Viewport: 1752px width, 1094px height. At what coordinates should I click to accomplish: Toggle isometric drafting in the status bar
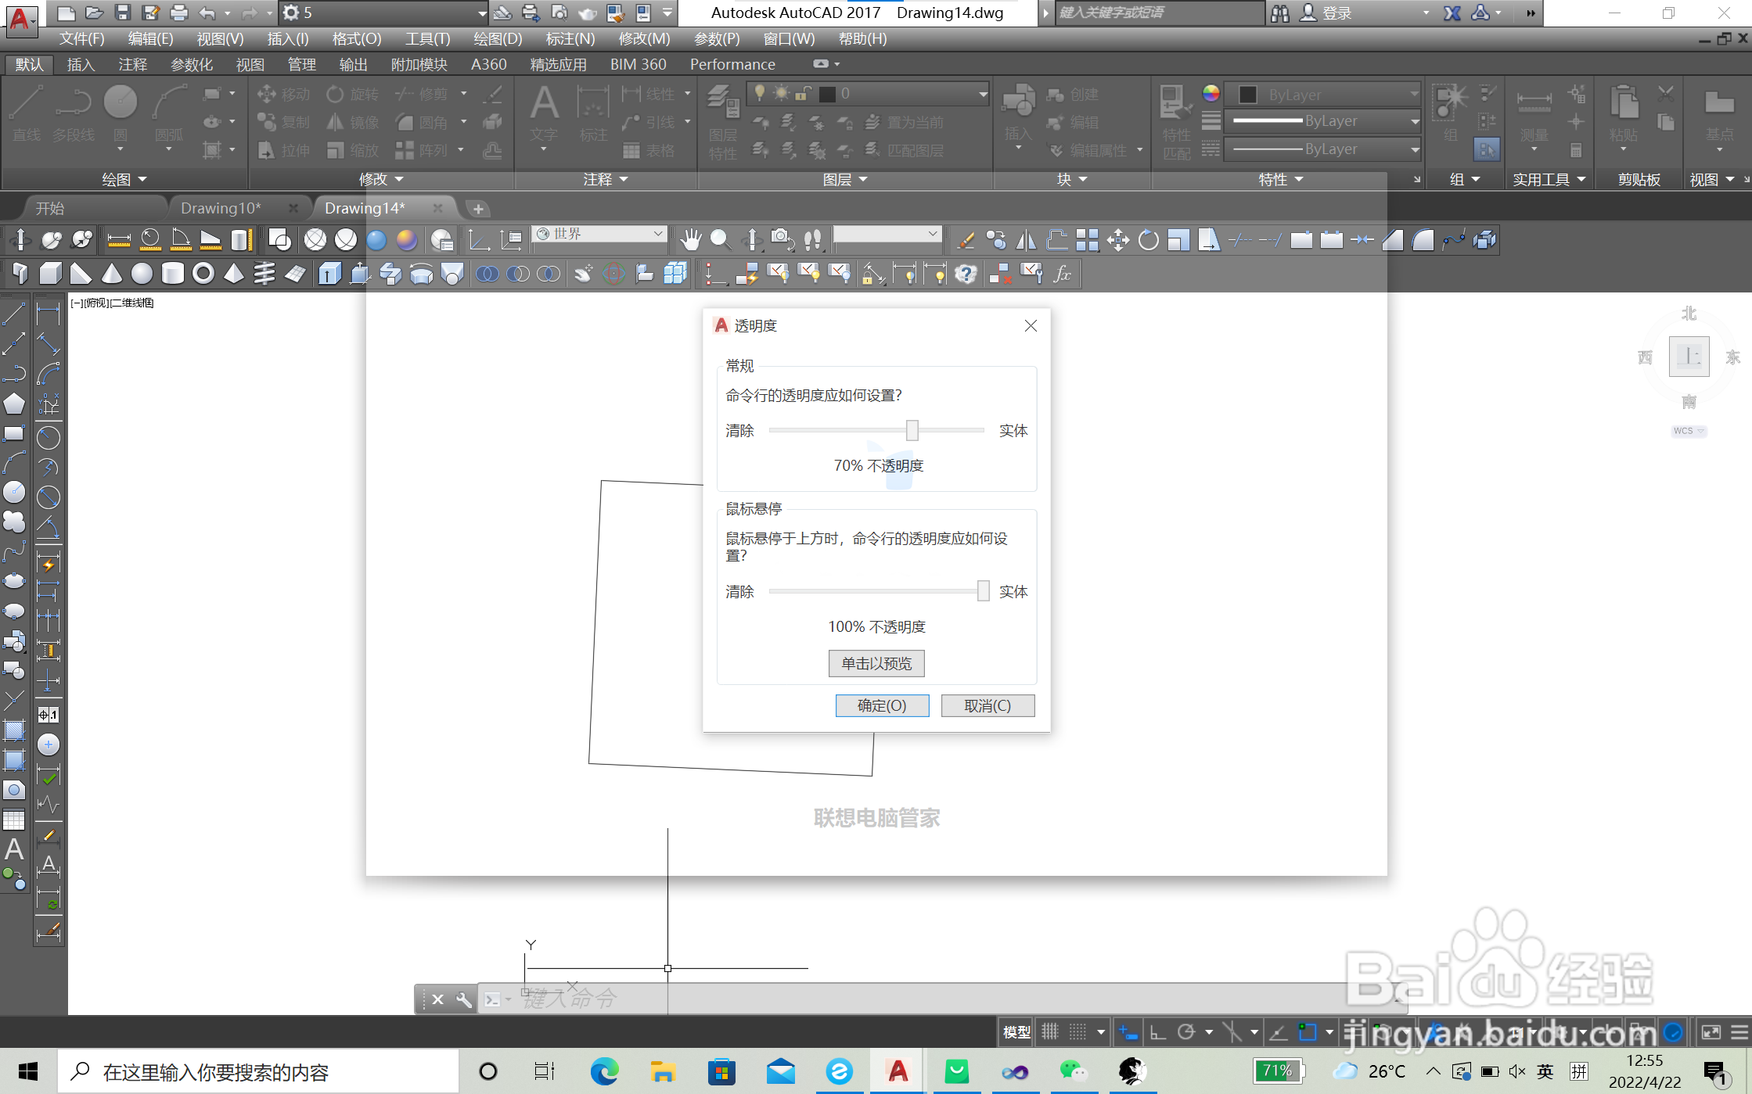1232,1032
